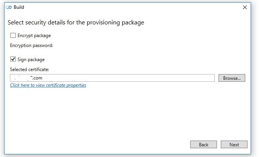Click the 'Encryption password:' label

pos(31,46)
